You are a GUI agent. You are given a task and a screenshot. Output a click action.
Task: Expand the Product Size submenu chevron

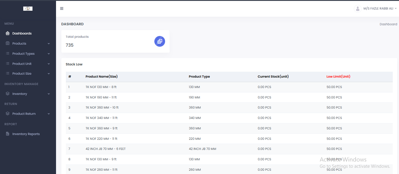click(49, 74)
